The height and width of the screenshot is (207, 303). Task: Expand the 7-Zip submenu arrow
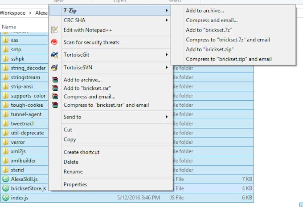tap(167, 10)
